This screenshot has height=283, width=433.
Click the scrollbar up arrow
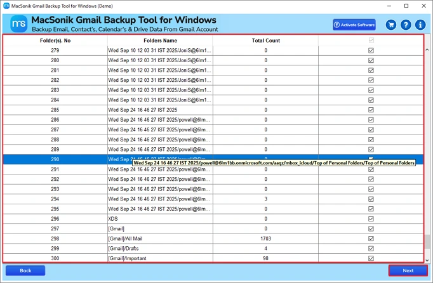427,49
